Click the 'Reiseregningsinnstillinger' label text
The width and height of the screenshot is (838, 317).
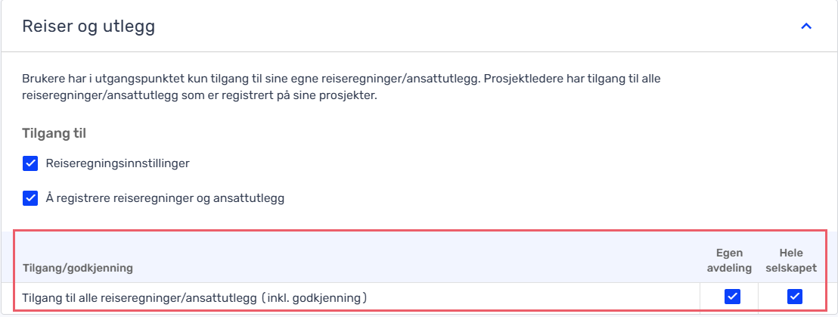pos(118,163)
